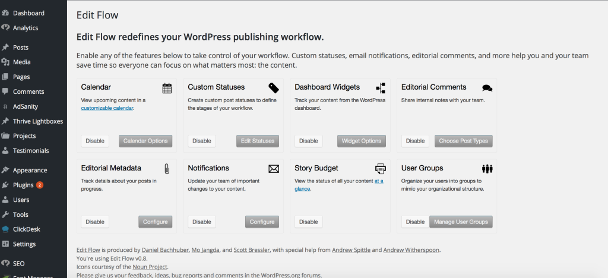This screenshot has height=278, width=608.
Task: Click the printer icon for Story Budget
Action: tap(381, 168)
